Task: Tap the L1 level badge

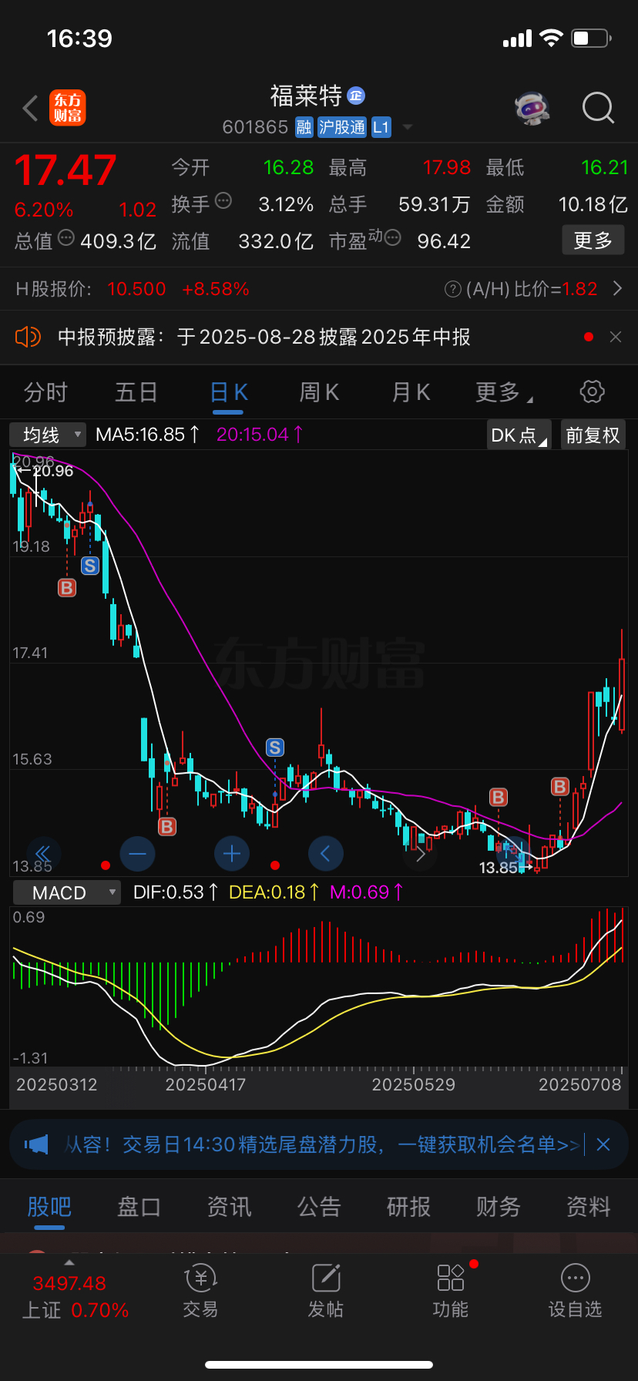Action: (x=381, y=127)
